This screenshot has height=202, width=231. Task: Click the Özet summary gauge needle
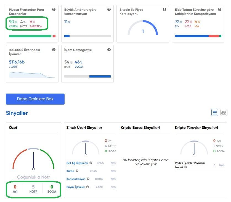(x=33, y=160)
